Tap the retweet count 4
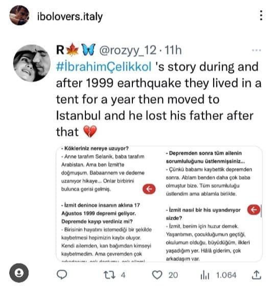276x286 pixels. point(123,275)
